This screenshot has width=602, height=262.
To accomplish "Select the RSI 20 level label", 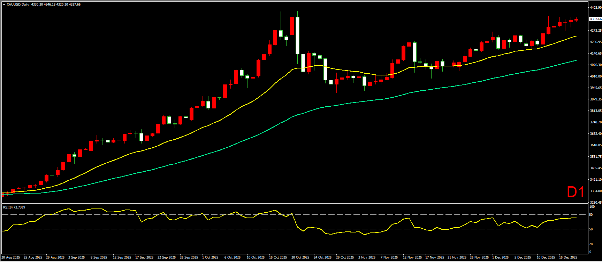I will point(591,244).
